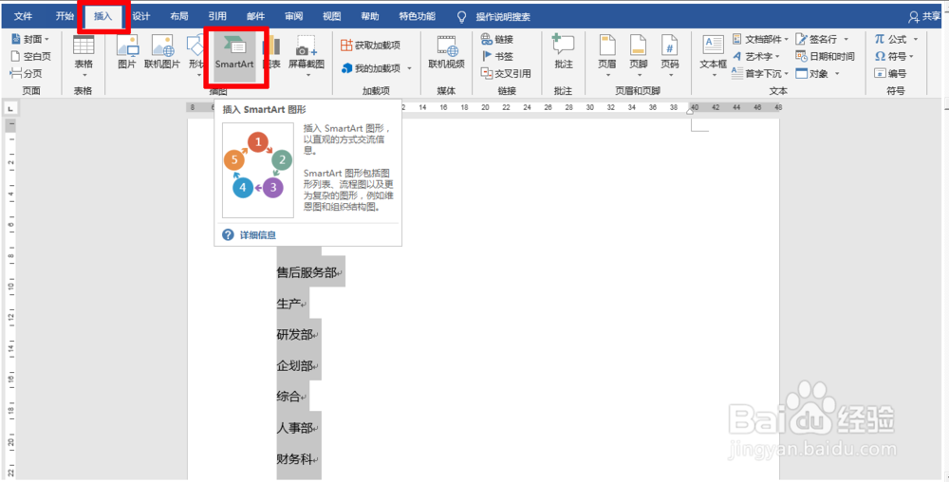This screenshot has width=949, height=482.
Task: Open the 页码 page number dropdown
Action: 669,57
